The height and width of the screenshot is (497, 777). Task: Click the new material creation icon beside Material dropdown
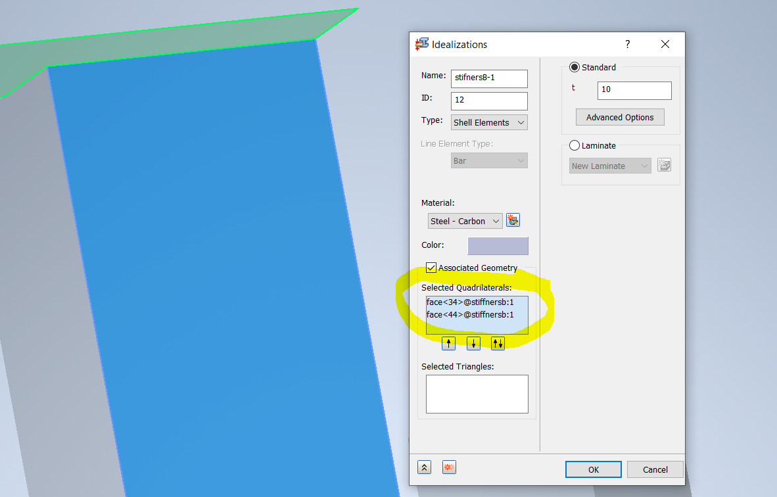coord(513,220)
